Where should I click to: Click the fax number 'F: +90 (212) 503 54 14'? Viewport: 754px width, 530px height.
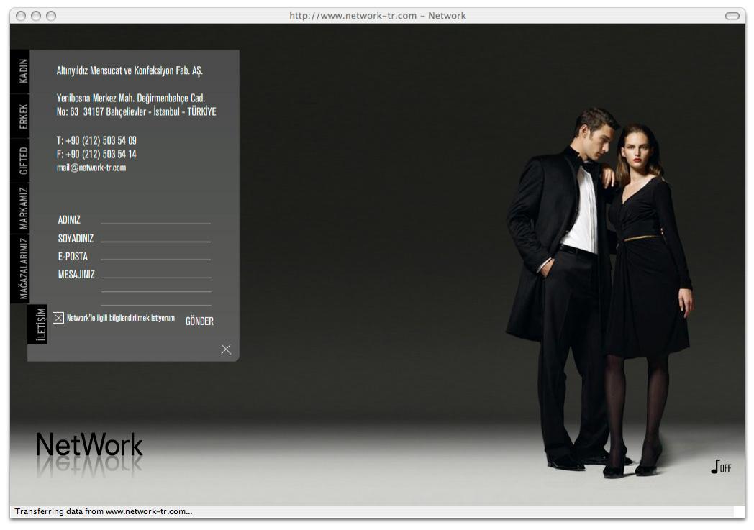pos(96,154)
